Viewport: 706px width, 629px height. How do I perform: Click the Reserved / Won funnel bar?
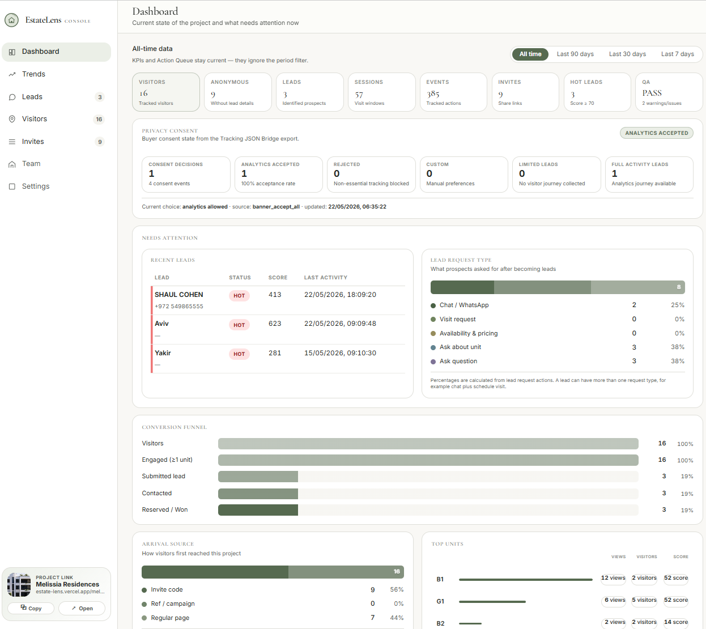click(258, 510)
